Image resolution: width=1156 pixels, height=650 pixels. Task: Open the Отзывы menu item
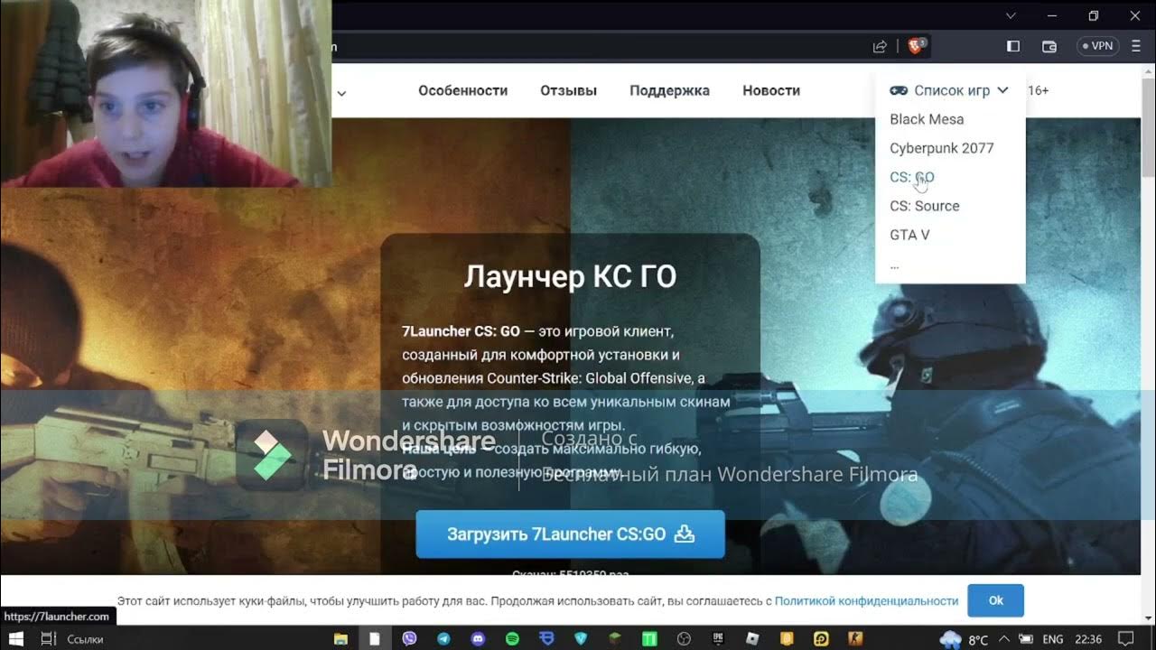click(568, 90)
